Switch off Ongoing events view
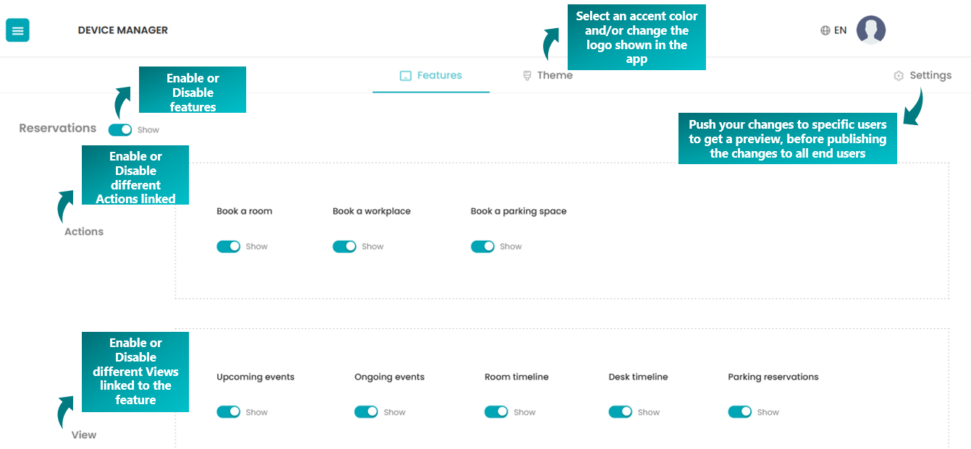The height and width of the screenshot is (449, 971). click(366, 412)
